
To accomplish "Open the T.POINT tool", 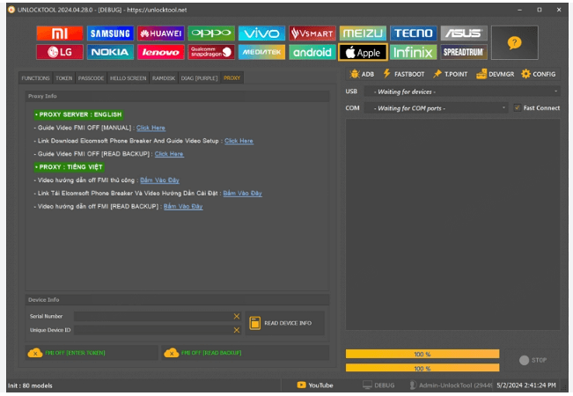I will click(x=451, y=74).
